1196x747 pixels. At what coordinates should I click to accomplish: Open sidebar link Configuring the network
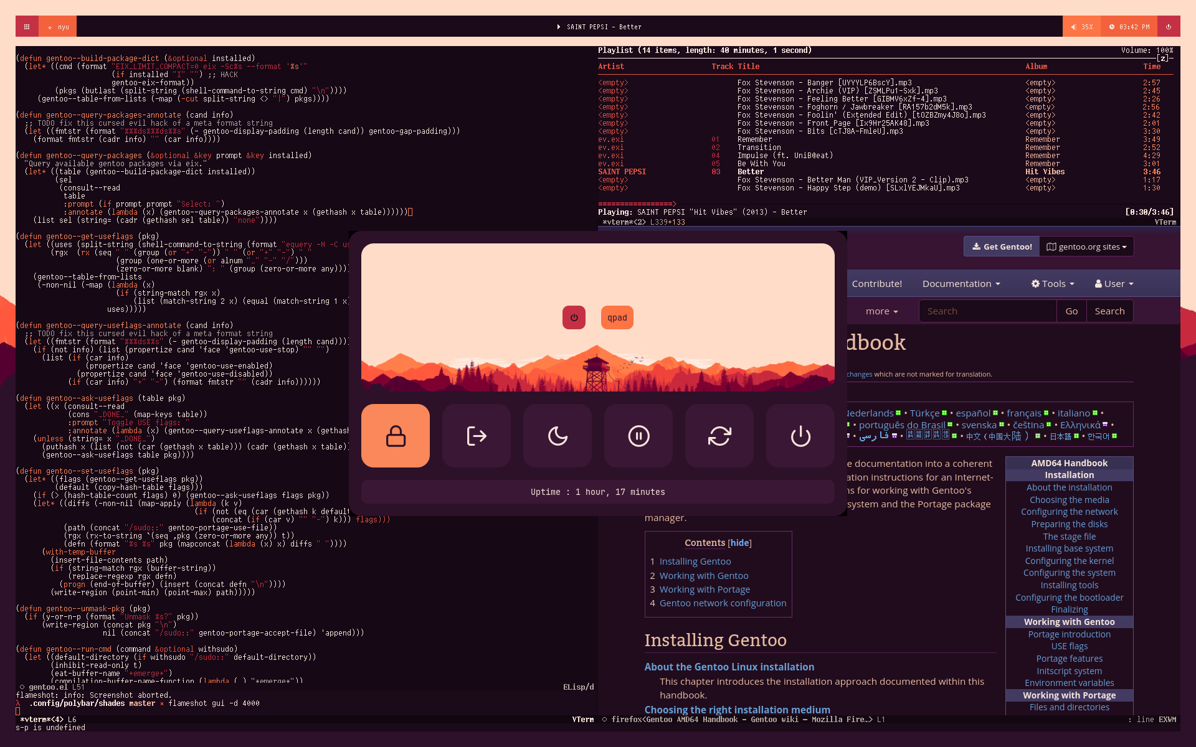[1069, 512]
